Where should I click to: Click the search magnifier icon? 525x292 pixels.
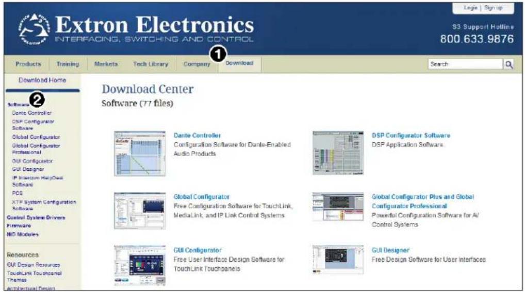[x=508, y=64]
